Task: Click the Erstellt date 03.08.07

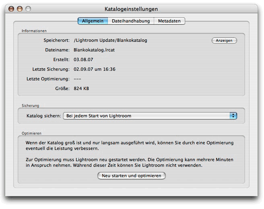Action: tap(83, 59)
